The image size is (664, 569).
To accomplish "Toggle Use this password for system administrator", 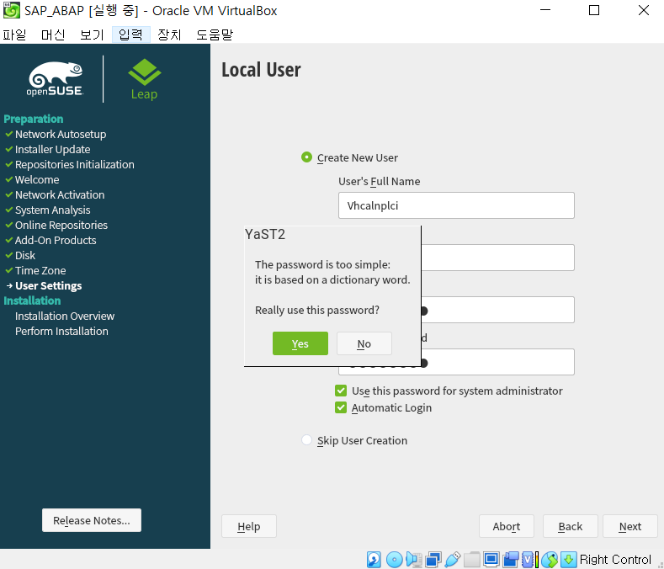I will tap(341, 391).
